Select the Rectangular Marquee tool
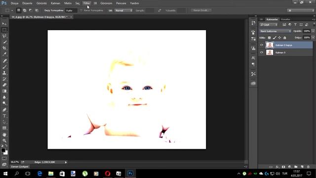 click(x=4, y=30)
